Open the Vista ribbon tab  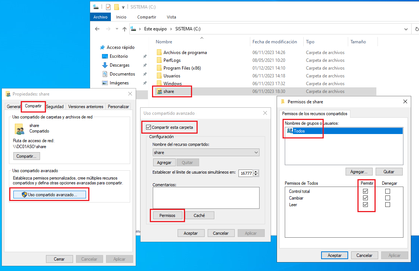(171, 17)
